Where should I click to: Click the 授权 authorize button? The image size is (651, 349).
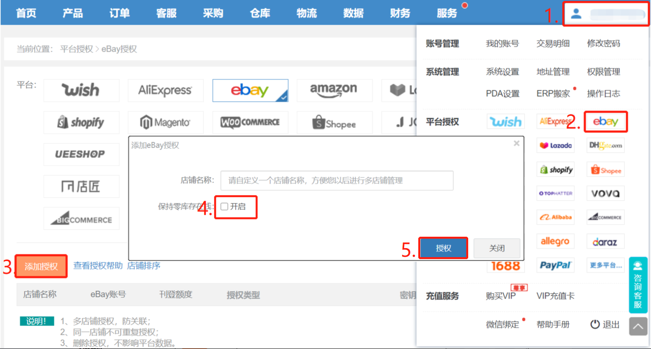click(x=443, y=248)
